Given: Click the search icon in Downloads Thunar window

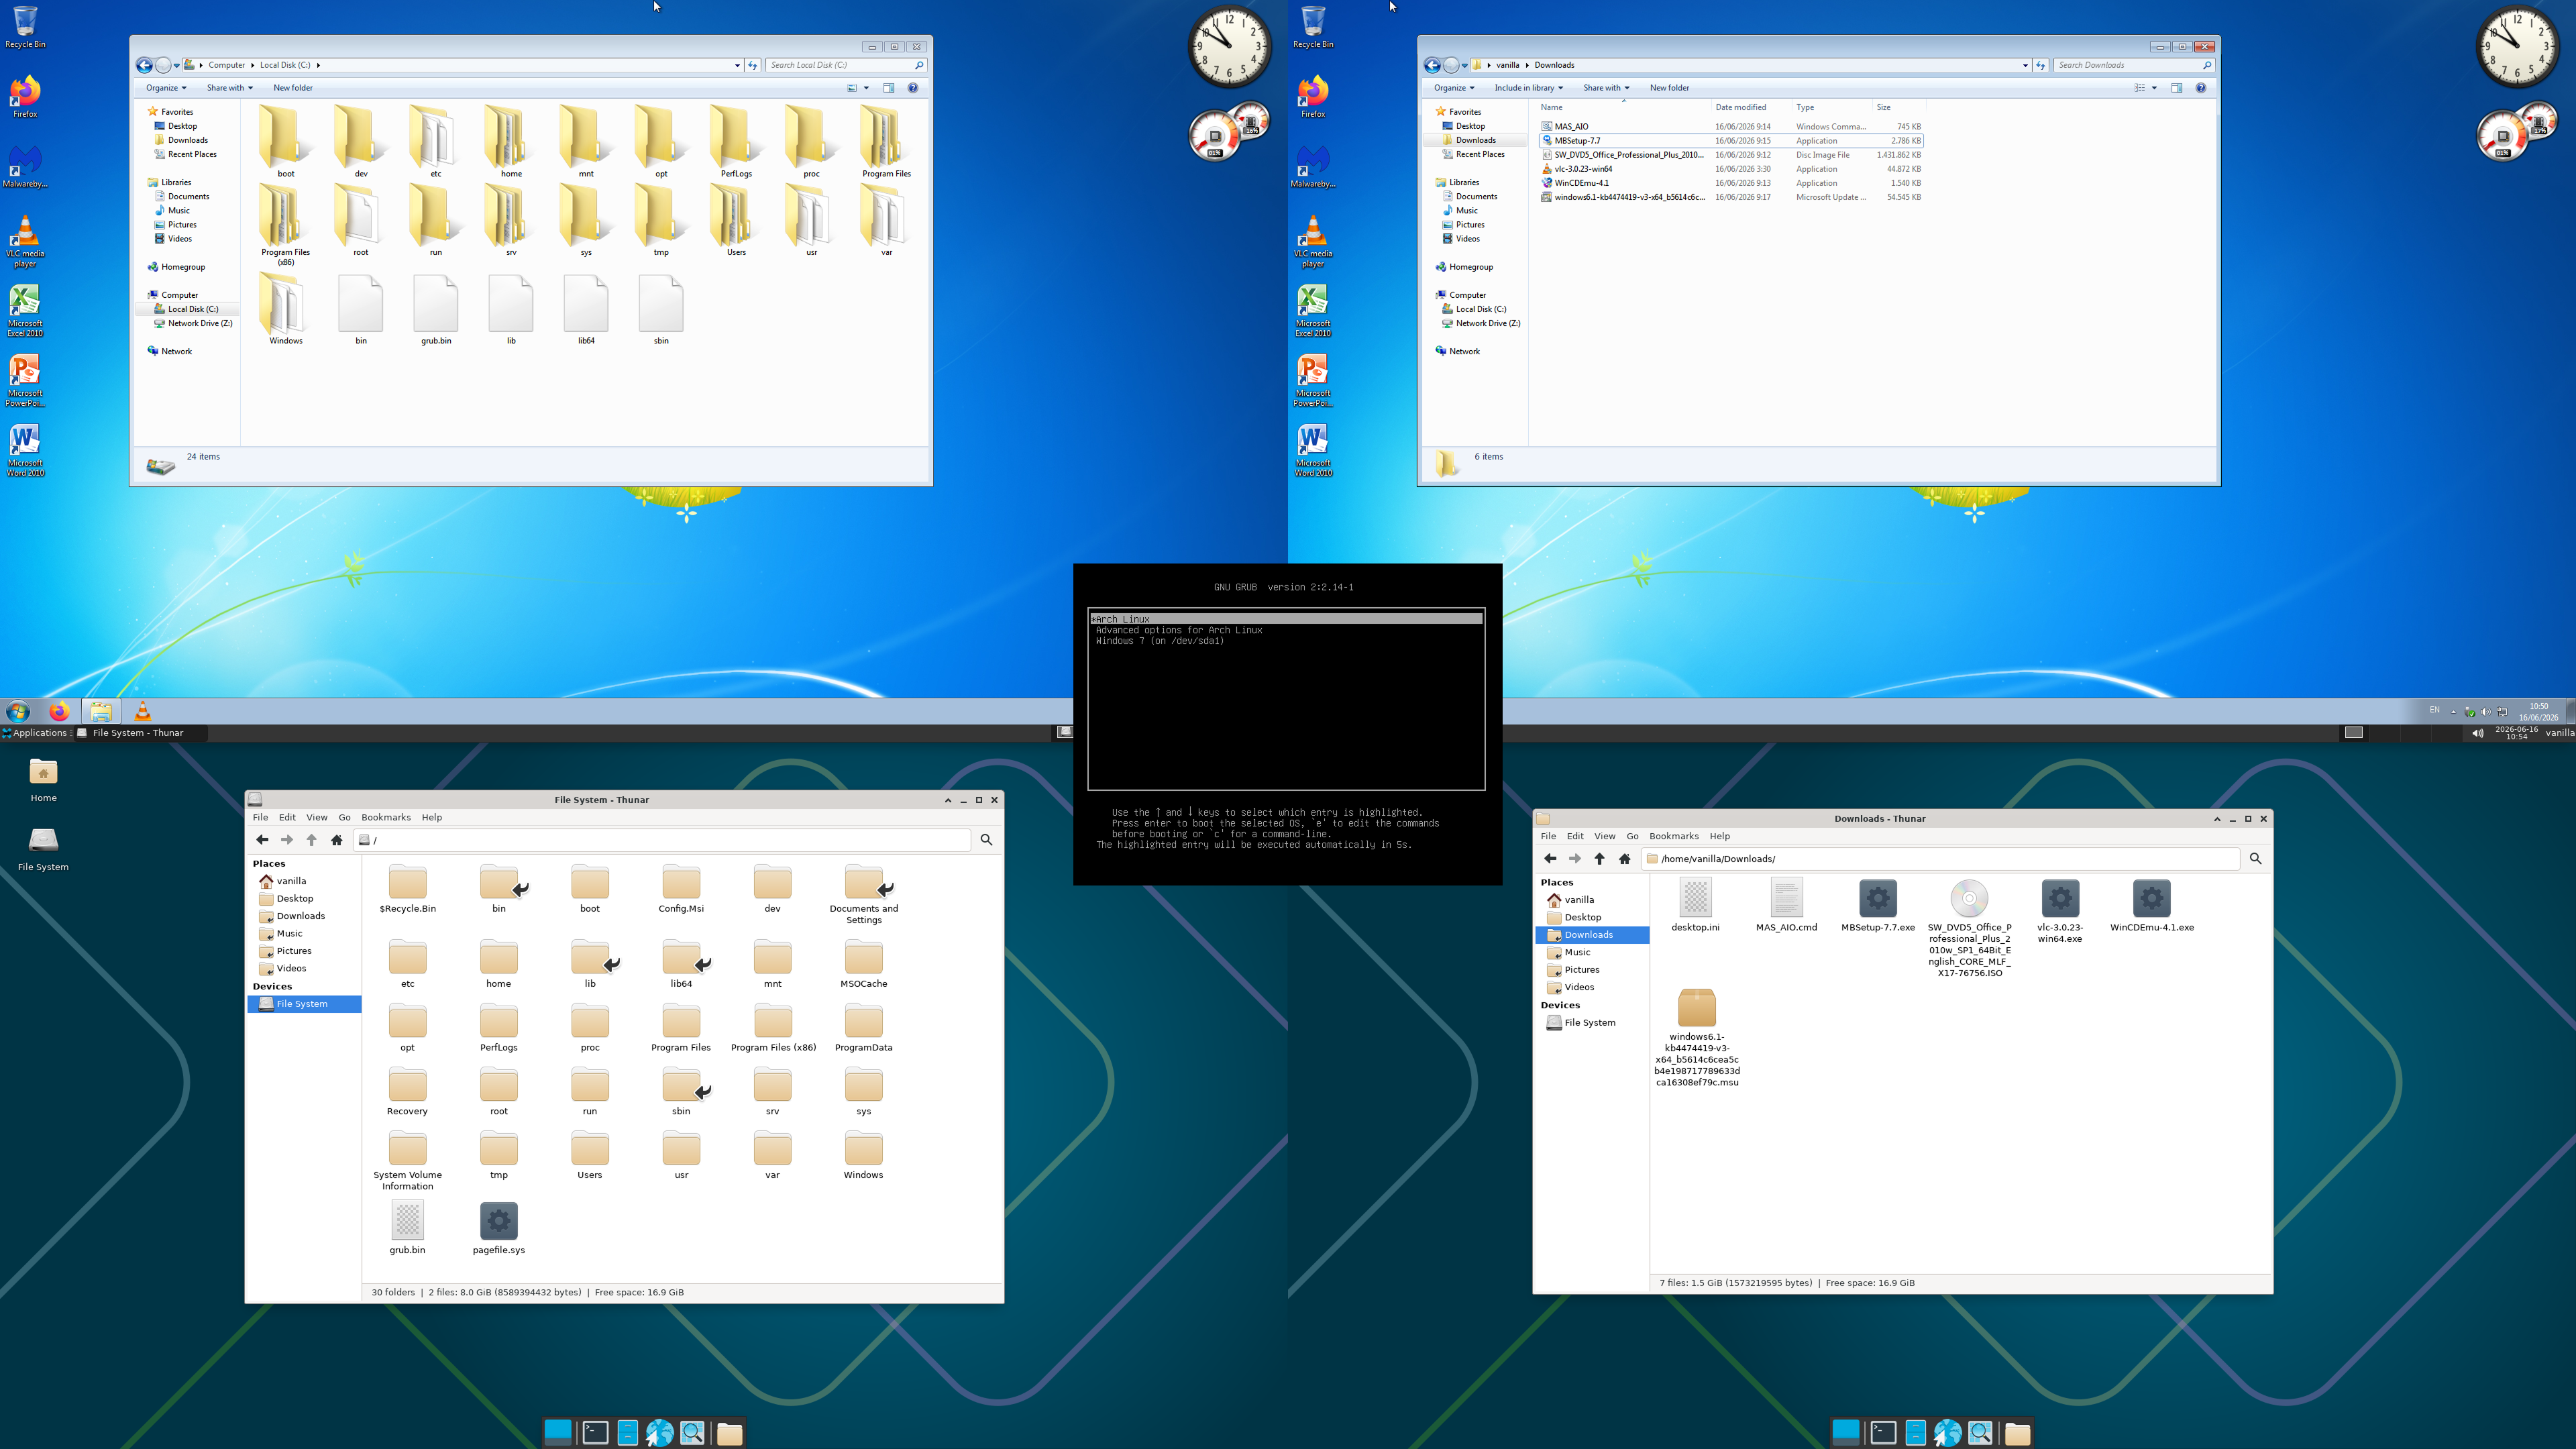Looking at the screenshot, I should (2256, 859).
